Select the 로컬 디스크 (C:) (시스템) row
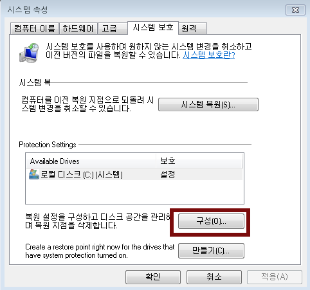Image resolution: width=310 pixels, height=290 pixels. coord(134,174)
